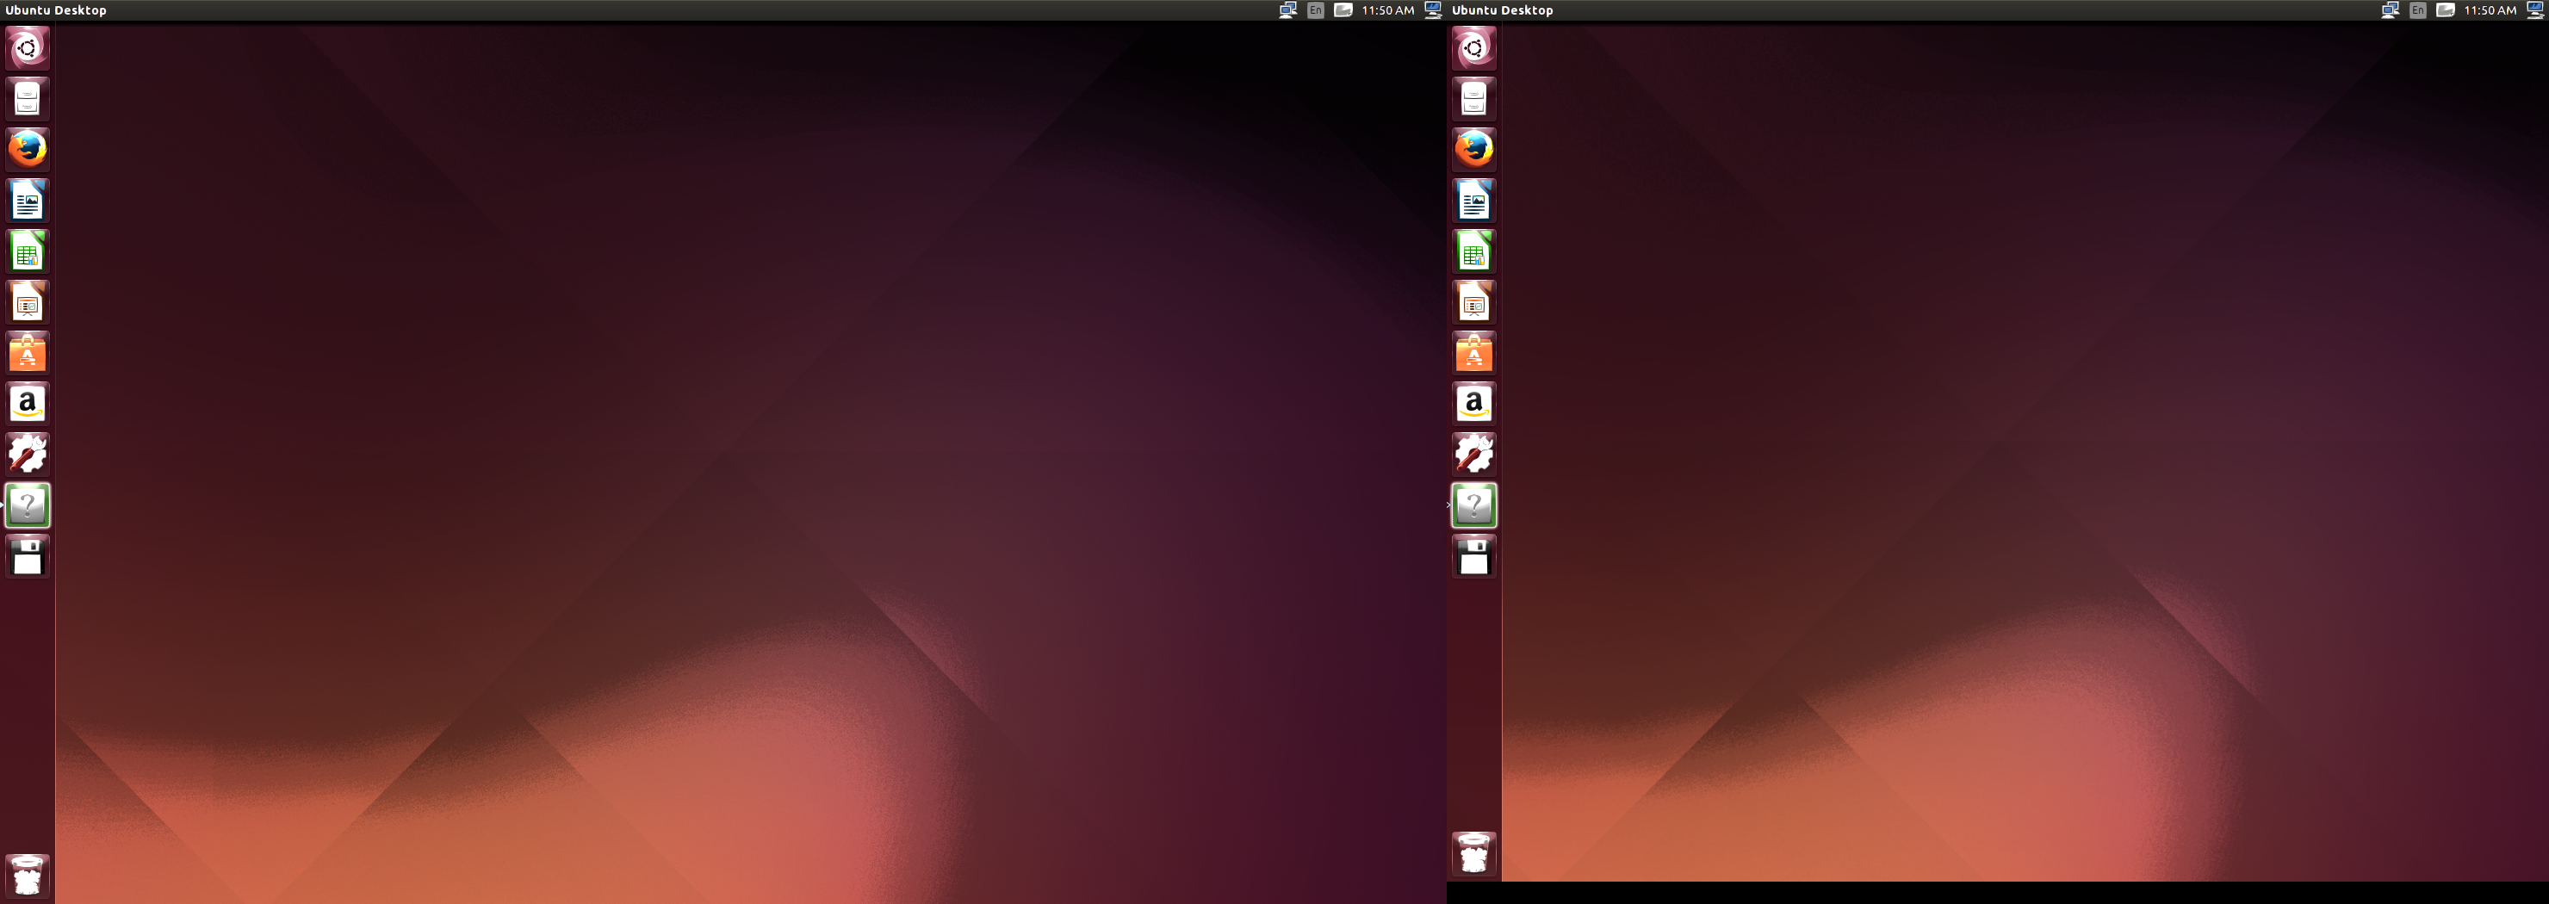Expand the network indicator on left monitor panel

(x=1287, y=9)
